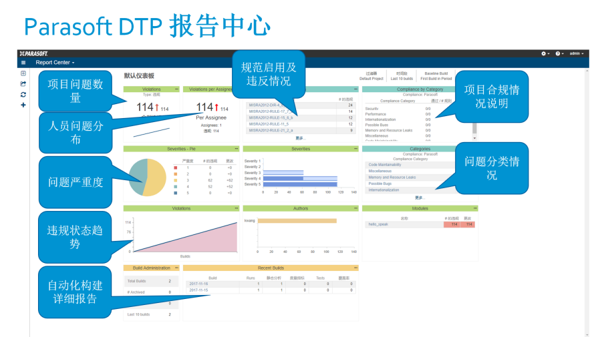Click red severity 1 legend swatch

coord(176,167)
